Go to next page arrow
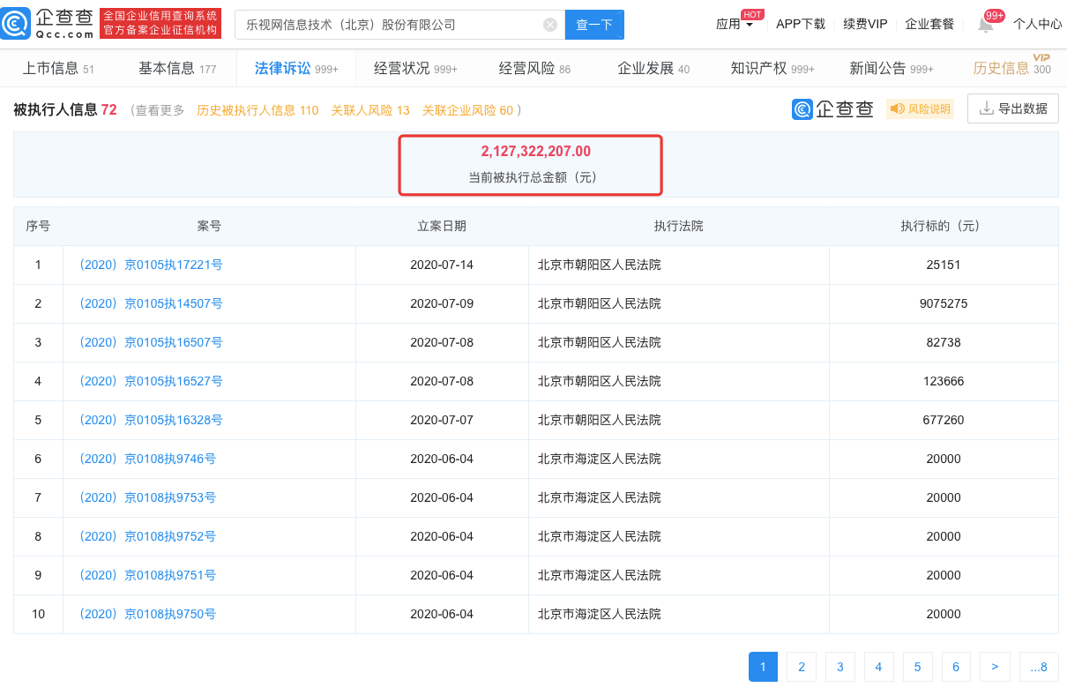Image resolution: width=1067 pixels, height=695 pixels. 995,667
